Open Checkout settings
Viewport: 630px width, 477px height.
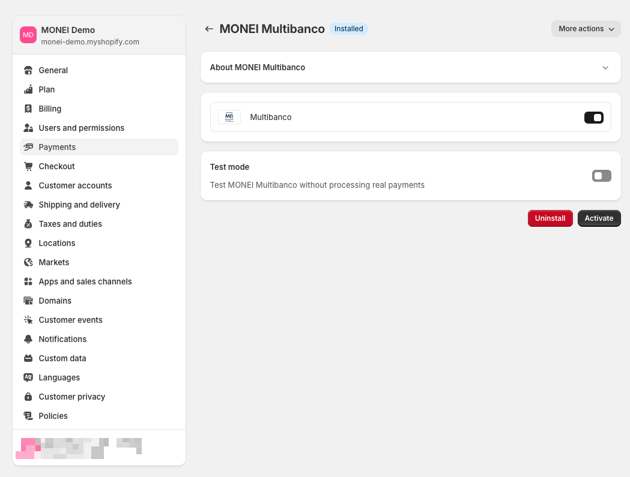99,166
